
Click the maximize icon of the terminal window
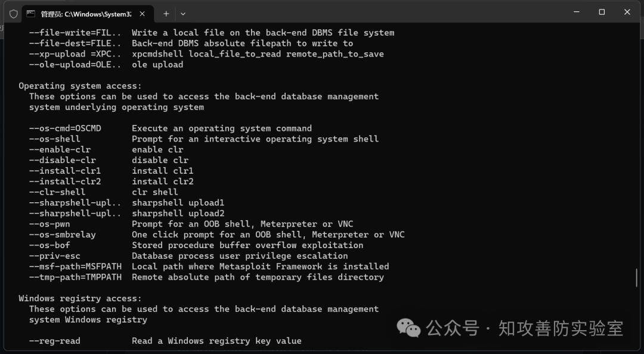pos(602,12)
